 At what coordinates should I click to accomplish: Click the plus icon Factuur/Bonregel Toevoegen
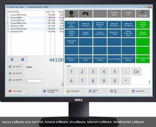coord(44,91)
